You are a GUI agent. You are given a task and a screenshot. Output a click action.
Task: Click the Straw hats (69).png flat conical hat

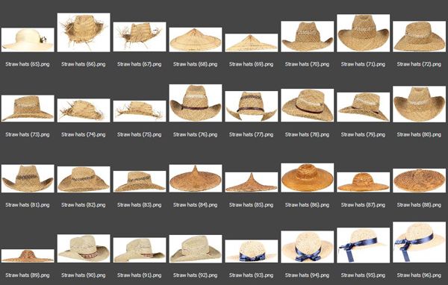[x=252, y=43]
